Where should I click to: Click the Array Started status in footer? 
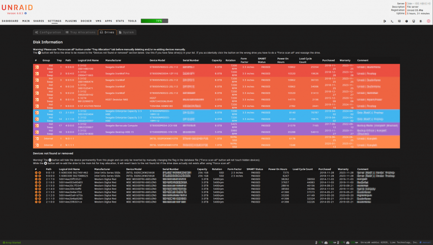click(12, 243)
